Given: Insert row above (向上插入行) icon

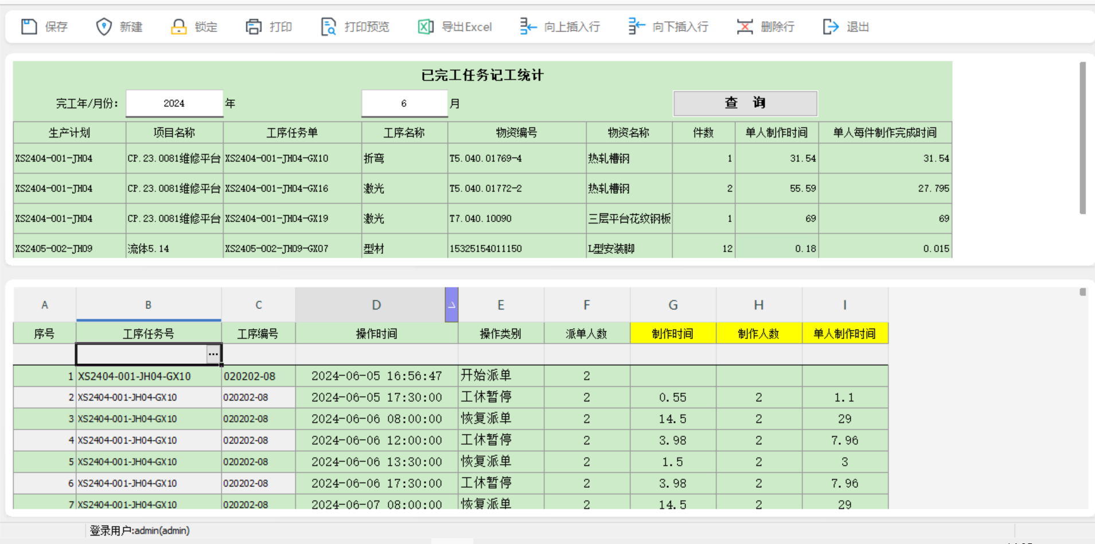Looking at the screenshot, I should (528, 27).
